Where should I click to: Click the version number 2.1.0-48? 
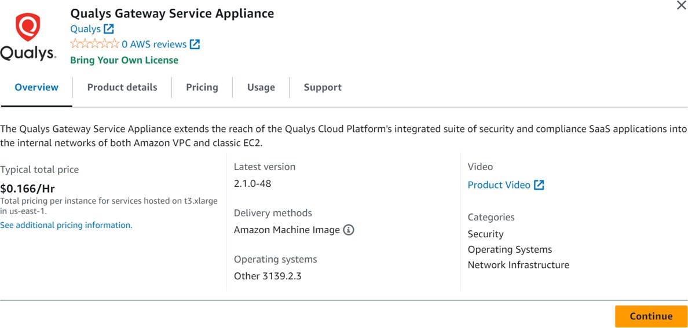tap(252, 183)
